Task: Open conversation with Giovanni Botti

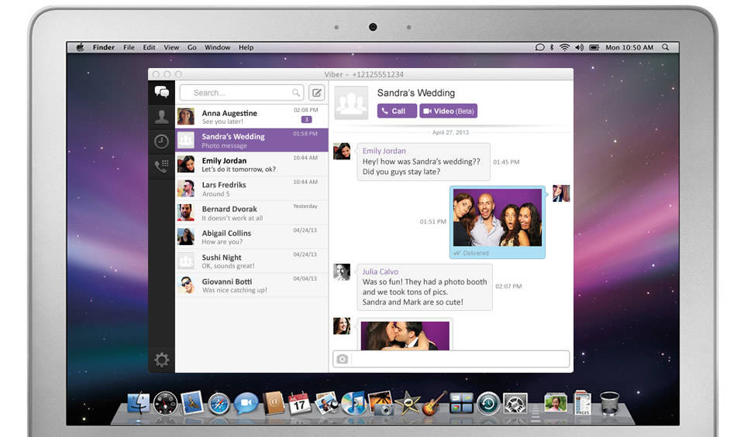Action: pos(251,285)
